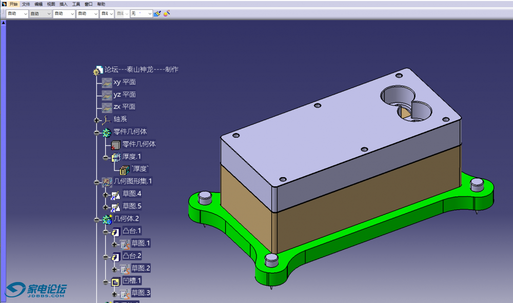Collapse the 凸台.2 tree node

[106, 256]
